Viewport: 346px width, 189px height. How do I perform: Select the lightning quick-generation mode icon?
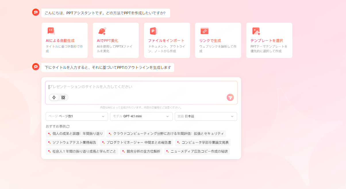(54, 98)
